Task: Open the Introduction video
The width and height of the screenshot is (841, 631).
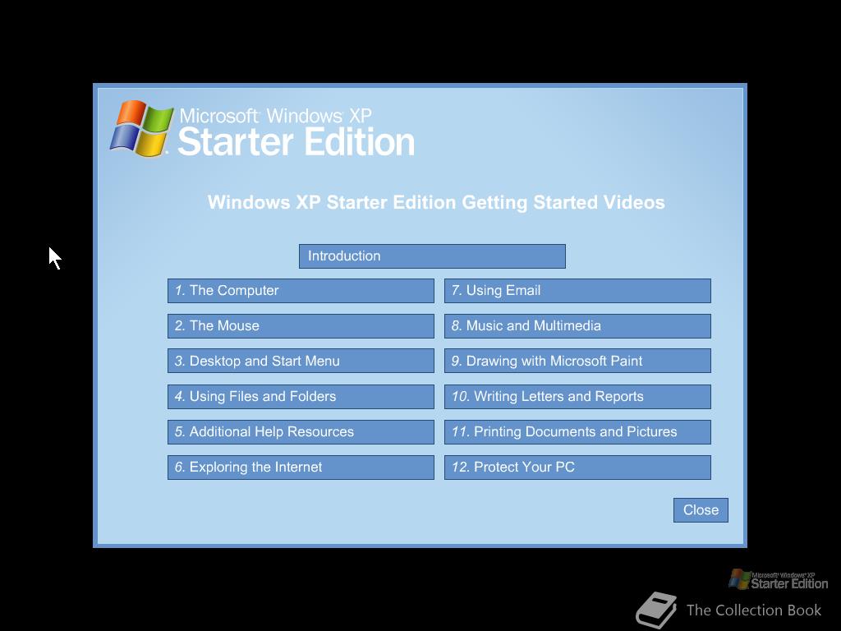Action: tap(432, 256)
